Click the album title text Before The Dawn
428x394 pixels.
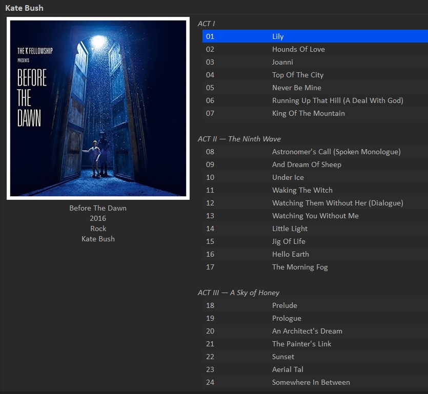pyautogui.click(x=98, y=208)
